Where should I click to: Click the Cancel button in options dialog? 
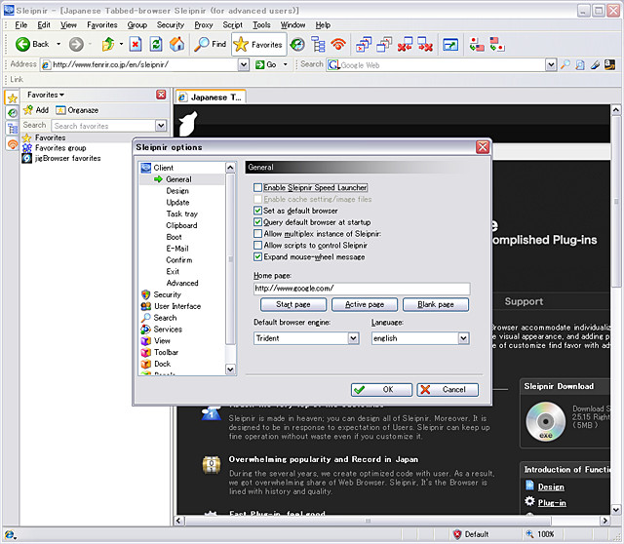pos(448,390)
